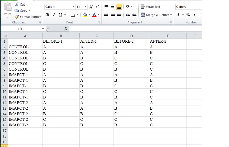Screen dimensions: 229x147
Task: Select row 16 header
Action: (x=4, y=125)
